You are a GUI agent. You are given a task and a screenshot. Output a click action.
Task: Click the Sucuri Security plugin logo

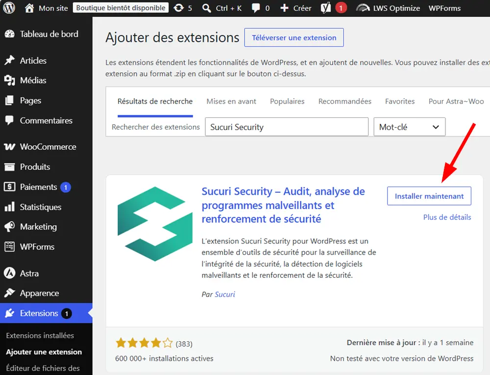click(x=155, y=224)
